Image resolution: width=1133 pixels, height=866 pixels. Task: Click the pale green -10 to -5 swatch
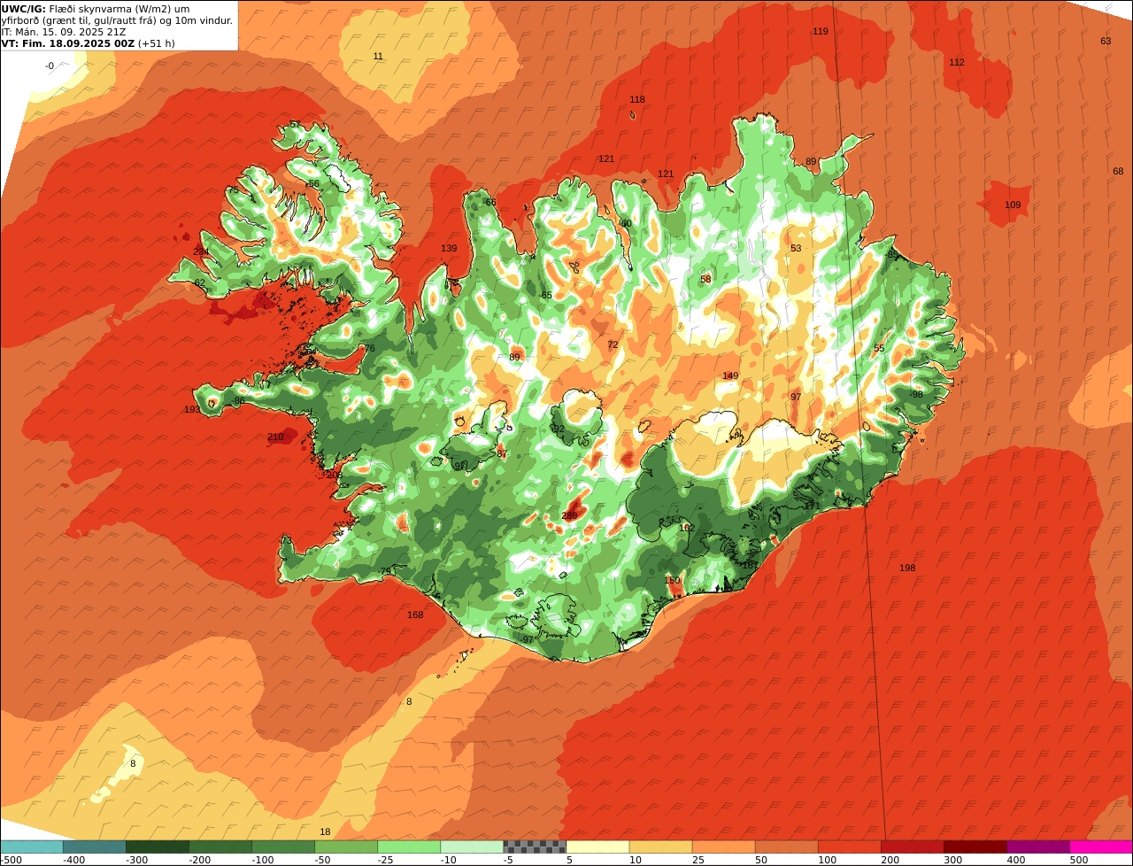[472, 847]
